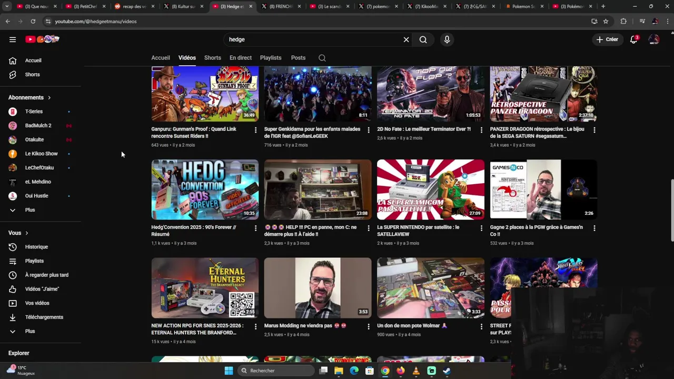Go back with the browser back arrow
The height and width of the screenshot is (379, 674).
pos(7,22)
